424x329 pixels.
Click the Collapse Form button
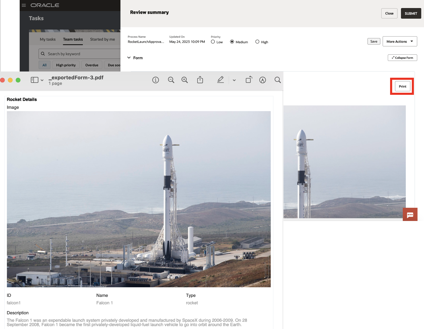pos(403,58)
